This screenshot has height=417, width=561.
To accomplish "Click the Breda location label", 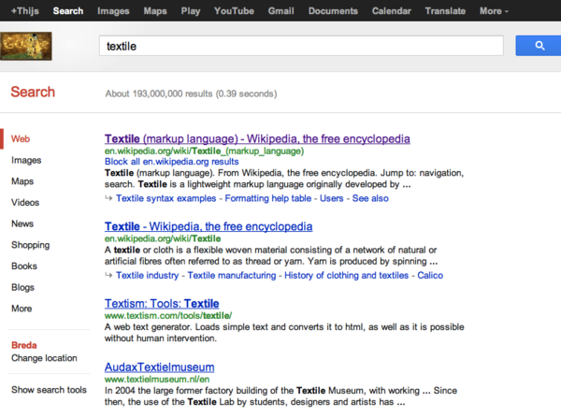I will click(24, 345).
